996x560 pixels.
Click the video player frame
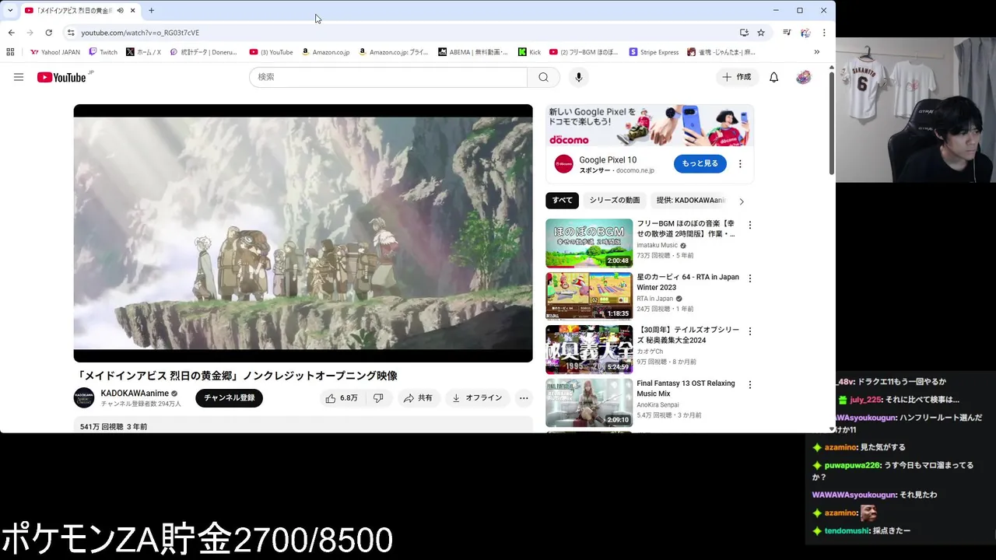pyautogui.click(x=303, y=233)
